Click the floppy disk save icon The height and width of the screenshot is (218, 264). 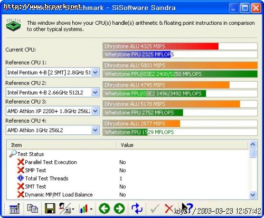50,209
